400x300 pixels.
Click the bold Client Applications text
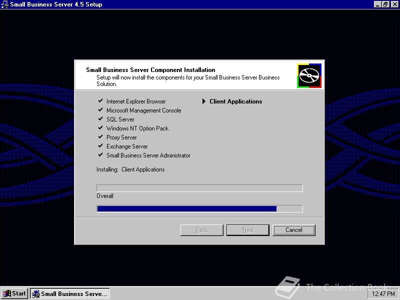click(235, 101)
